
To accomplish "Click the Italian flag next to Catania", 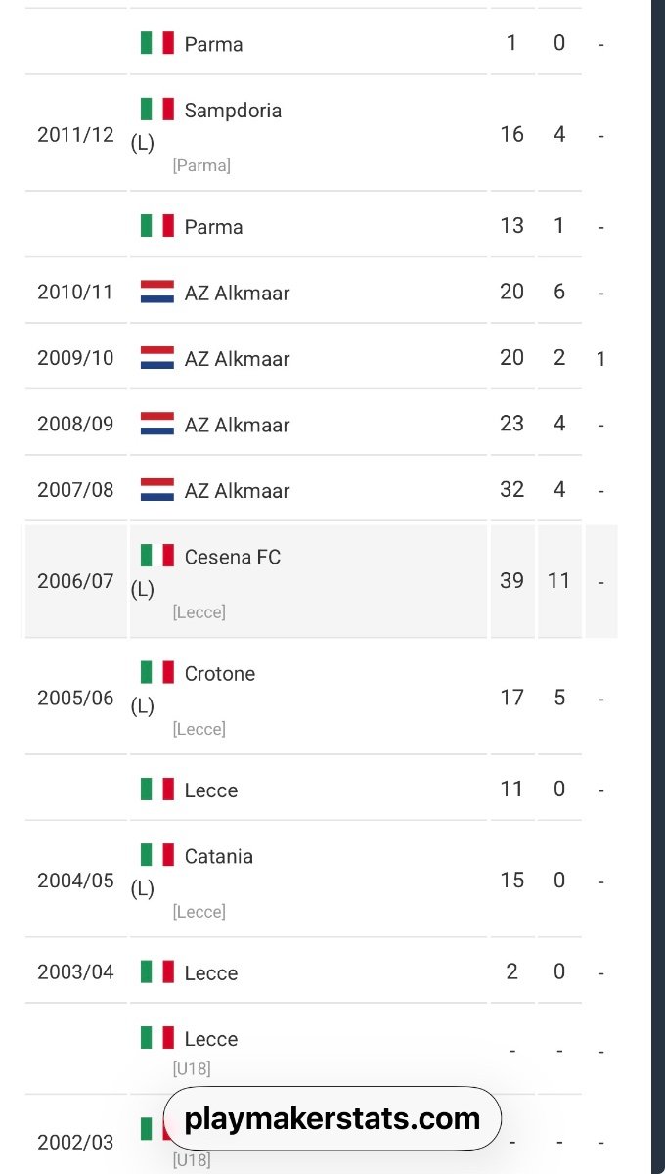I will pos(156,856).
